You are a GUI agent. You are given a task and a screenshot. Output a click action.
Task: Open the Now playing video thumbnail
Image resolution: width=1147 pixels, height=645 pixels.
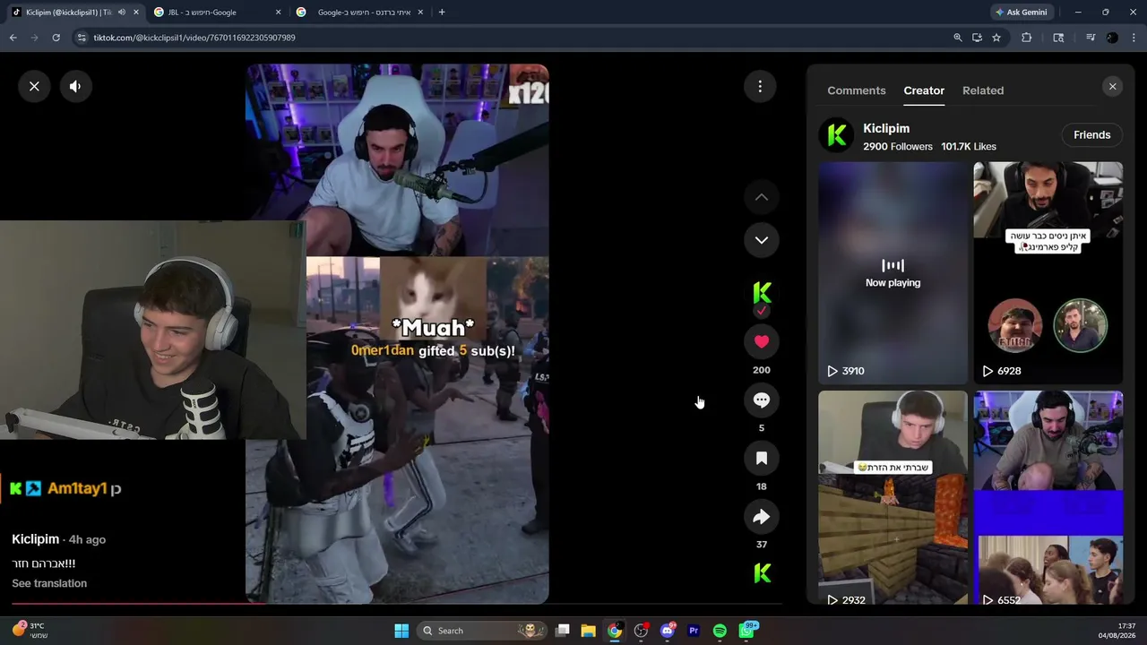tap(893, 273)
